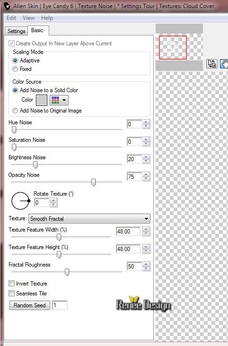Open the View menu
The height and width of the screenshot is (346, 228).
click(x=28, y=18)
